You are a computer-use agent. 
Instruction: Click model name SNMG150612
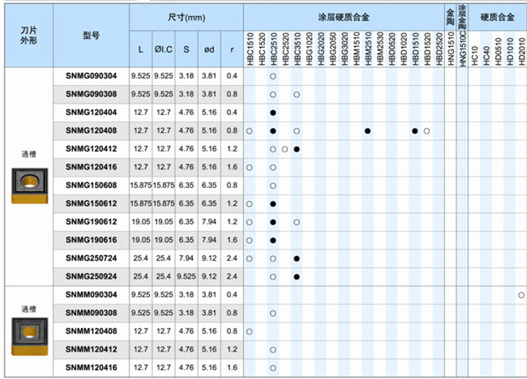pos(90,204)
